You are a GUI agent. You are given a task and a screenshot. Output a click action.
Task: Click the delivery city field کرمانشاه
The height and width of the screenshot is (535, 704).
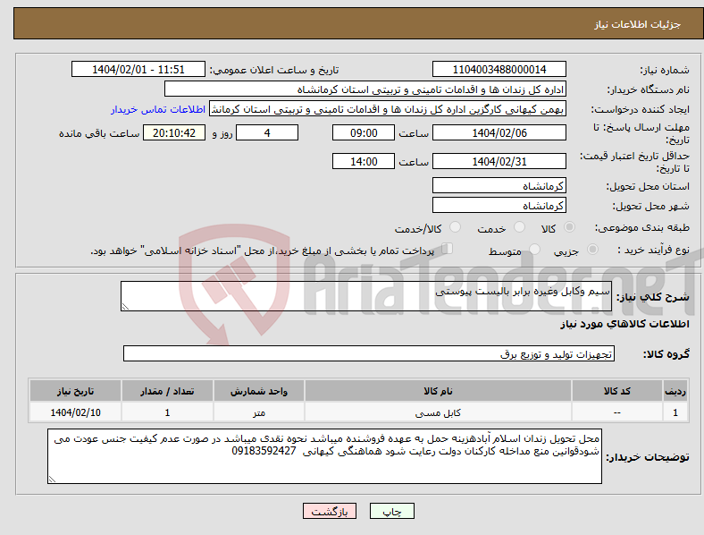(x=499, y=206)
